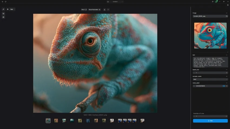Click the icon left of the user avatar
Image resolution: width=230 pixels, height=129 pixels.
[x=213, y=2]
